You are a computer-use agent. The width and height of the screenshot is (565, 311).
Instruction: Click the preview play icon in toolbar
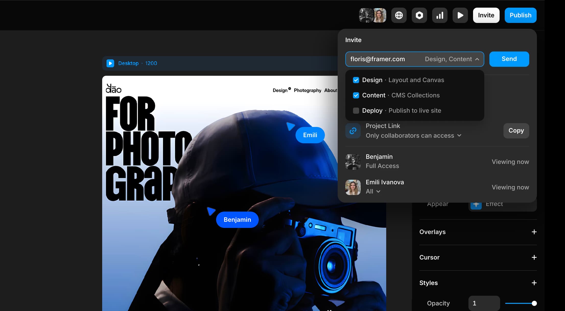tap(460, 15)
